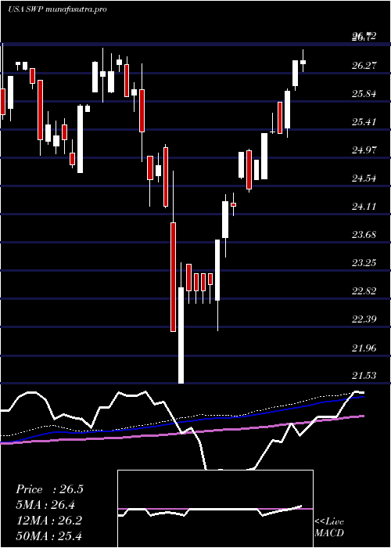Click the 'USA SWP munafasutra.pro' title text

[x=57, y=9]
